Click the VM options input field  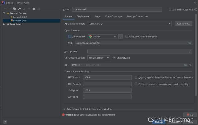[140, 51]
